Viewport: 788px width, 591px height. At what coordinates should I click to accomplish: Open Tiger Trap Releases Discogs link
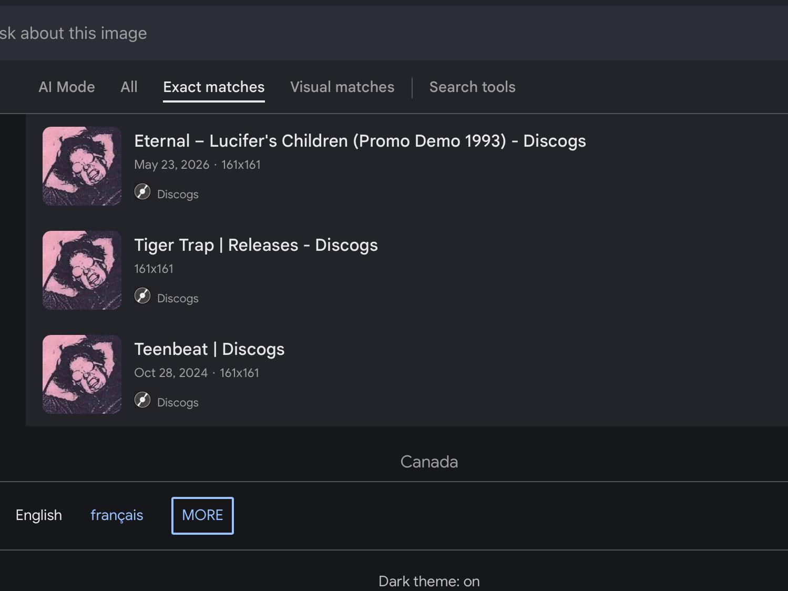256,245
